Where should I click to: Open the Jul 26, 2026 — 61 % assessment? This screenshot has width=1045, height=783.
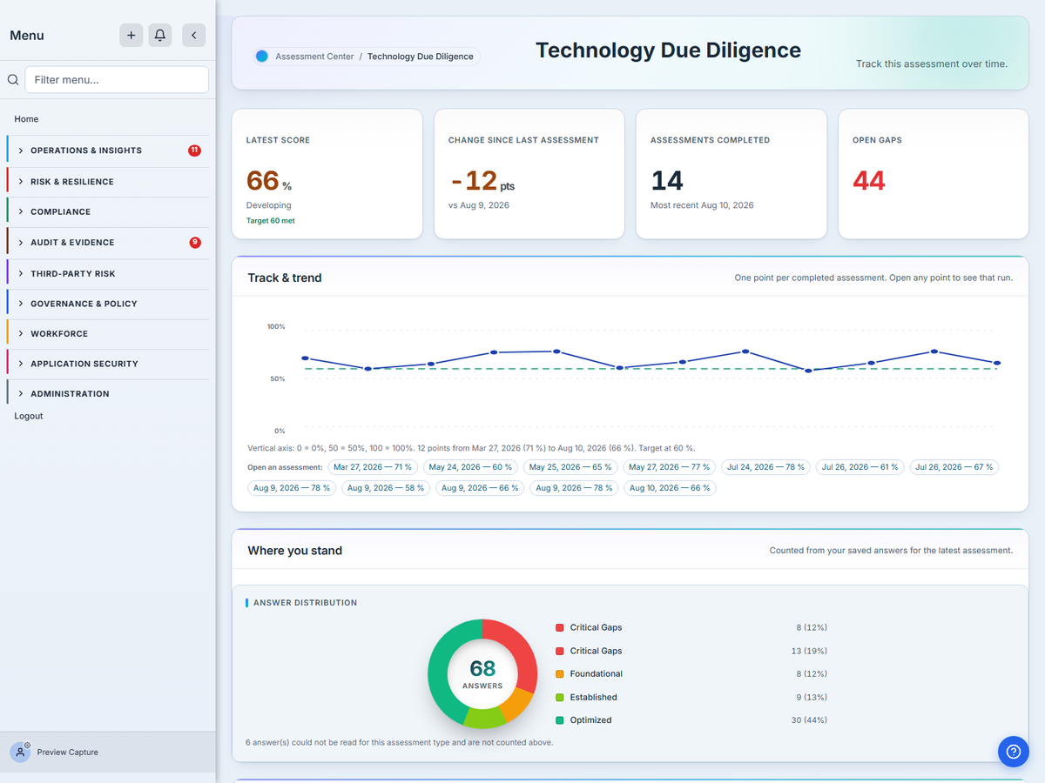(x=860, y=467)
